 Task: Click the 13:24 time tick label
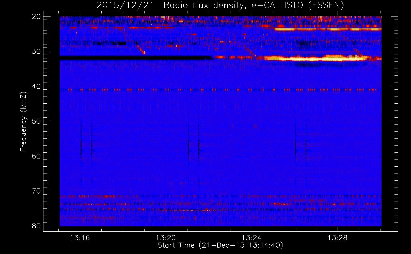pos(251,238)
